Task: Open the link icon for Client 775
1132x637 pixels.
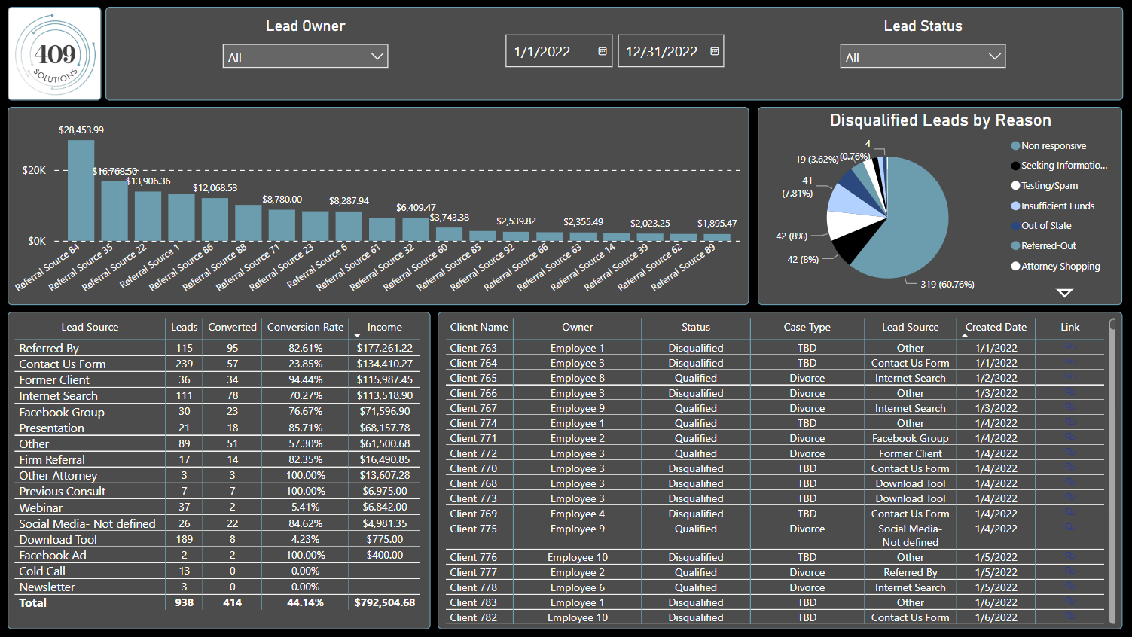Action: [1069, 527]
